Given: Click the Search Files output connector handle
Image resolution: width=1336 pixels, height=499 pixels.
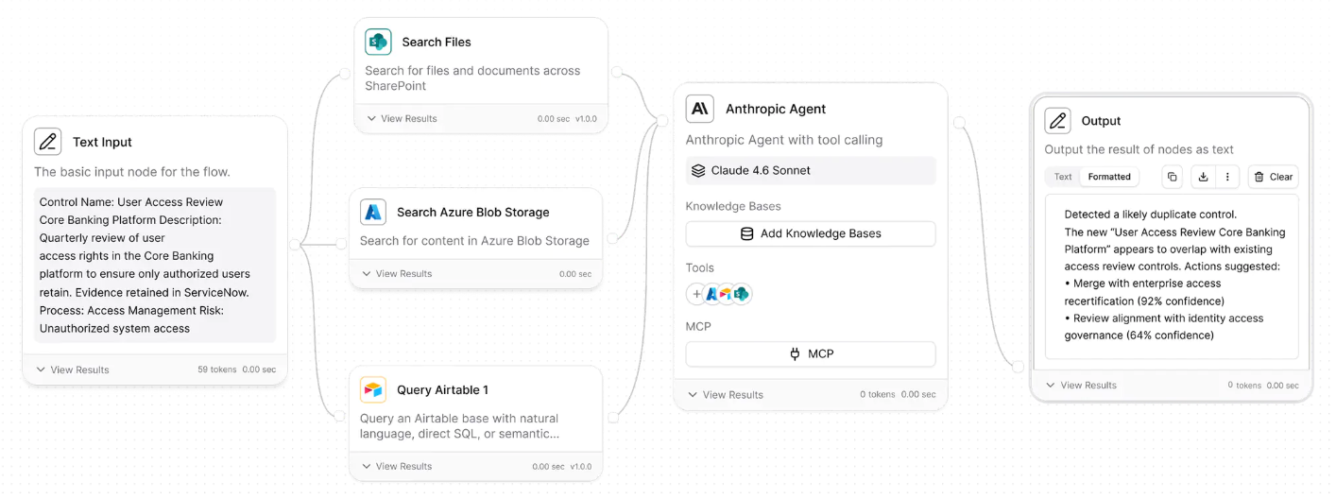Looking at the screenshot, I should [616, 72].
